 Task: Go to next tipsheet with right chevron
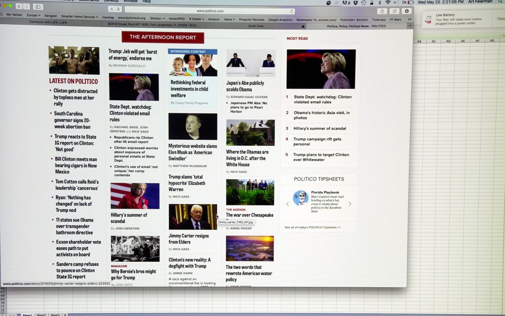(350, 204)
